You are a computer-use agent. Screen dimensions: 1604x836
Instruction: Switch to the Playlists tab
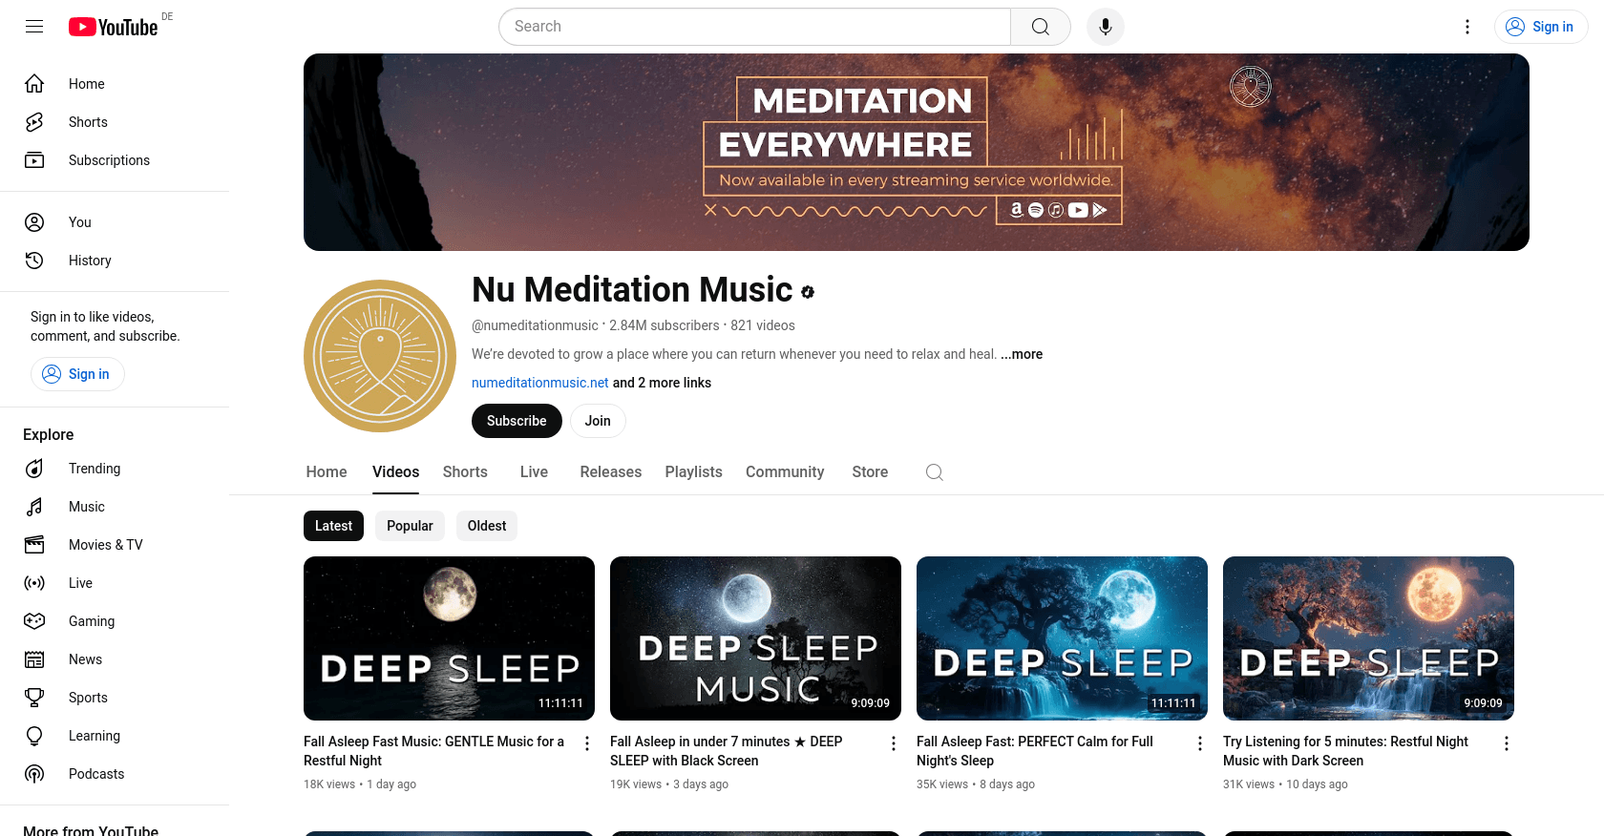(694, 471)
